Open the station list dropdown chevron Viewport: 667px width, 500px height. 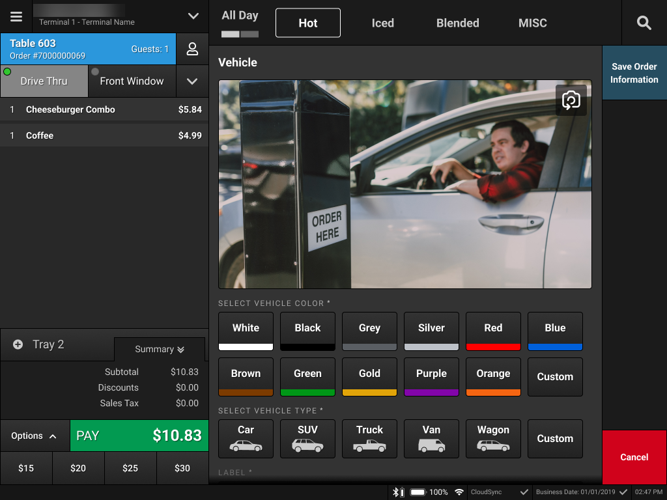[x=193, y=81]
